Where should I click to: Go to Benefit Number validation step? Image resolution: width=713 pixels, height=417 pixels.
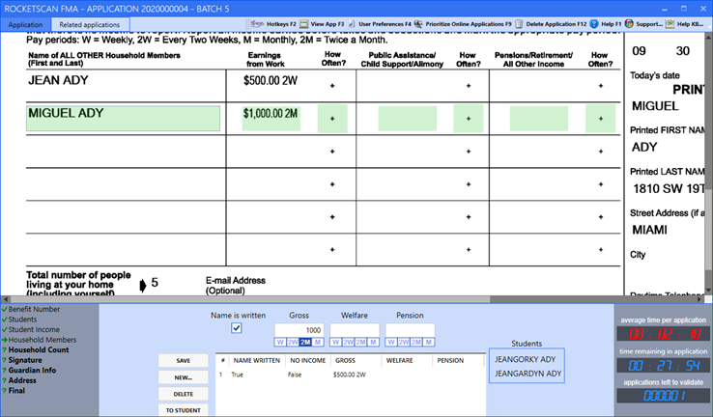[34, 309]
